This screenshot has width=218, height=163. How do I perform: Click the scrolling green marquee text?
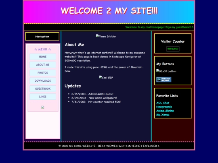(159, 27)
